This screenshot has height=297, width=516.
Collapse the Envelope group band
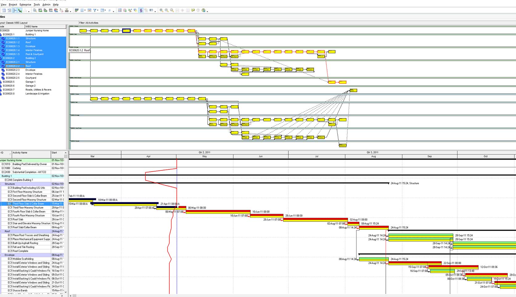coord(1,255)
